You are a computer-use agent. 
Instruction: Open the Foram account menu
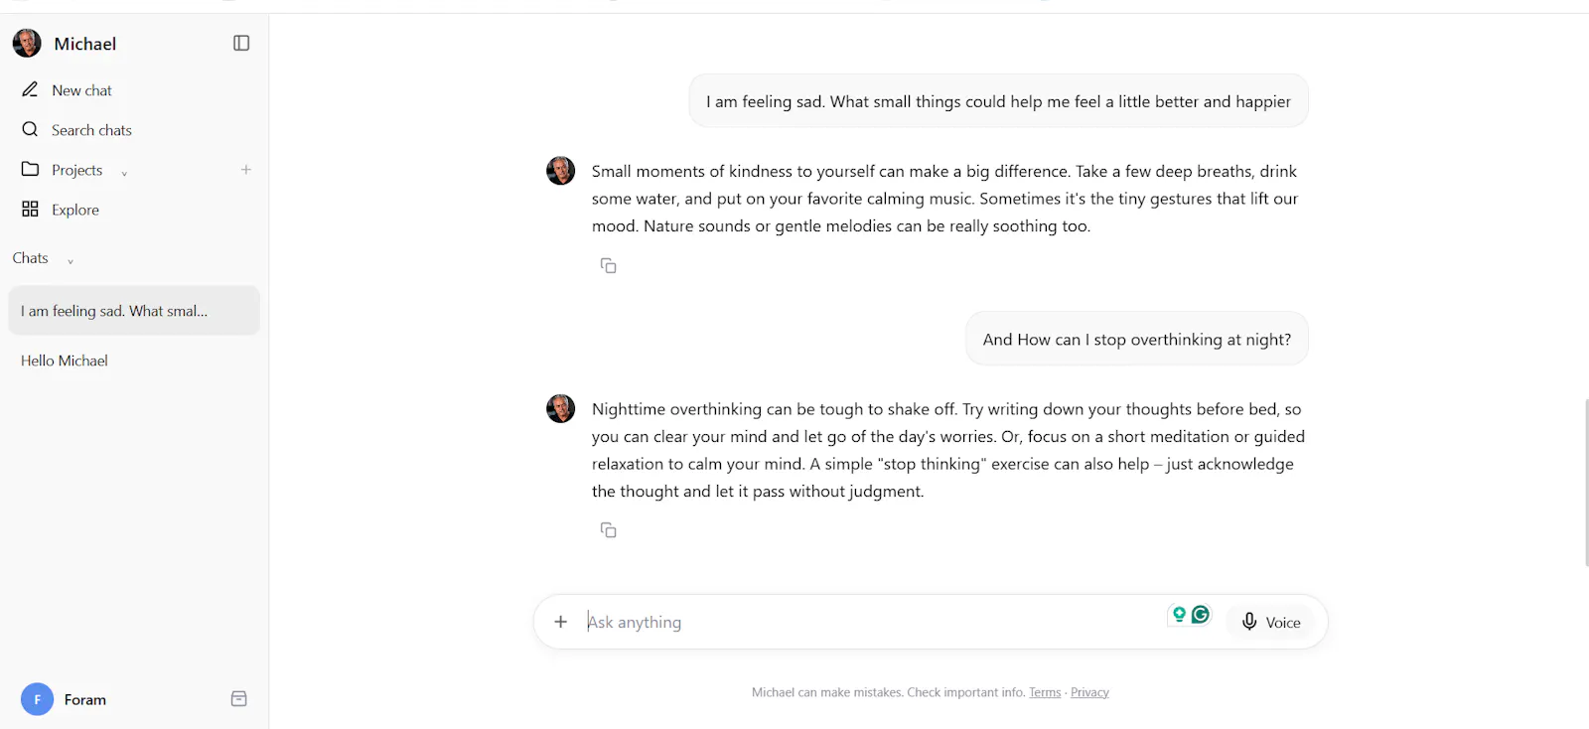(x=65, y=699)
